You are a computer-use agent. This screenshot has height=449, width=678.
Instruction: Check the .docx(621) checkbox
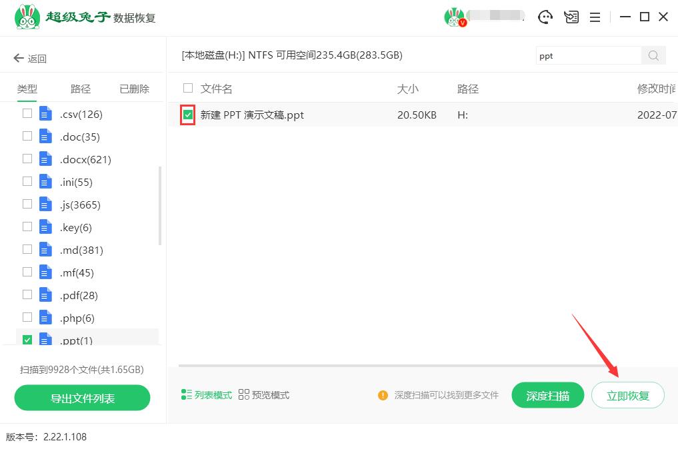click(27, 159)
